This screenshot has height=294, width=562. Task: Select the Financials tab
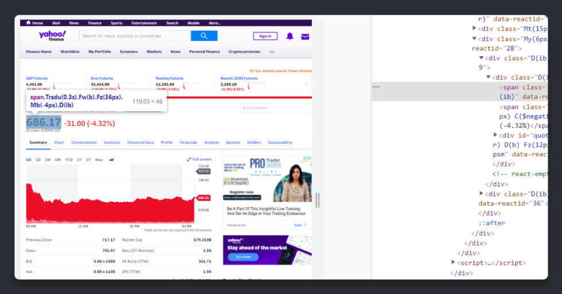tap(189, 143)
